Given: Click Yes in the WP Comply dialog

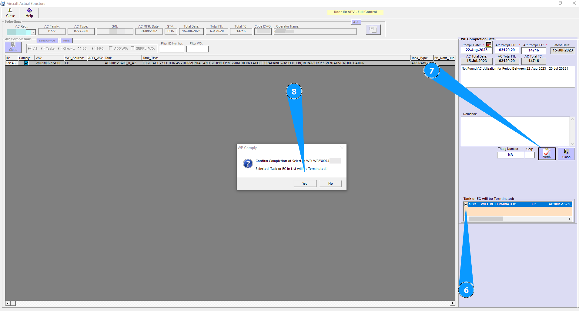Looking at the screenshot, I should click(x=305, y=184).
